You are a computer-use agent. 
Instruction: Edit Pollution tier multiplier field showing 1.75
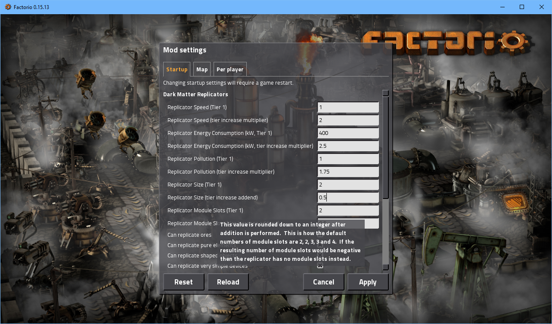348,172
